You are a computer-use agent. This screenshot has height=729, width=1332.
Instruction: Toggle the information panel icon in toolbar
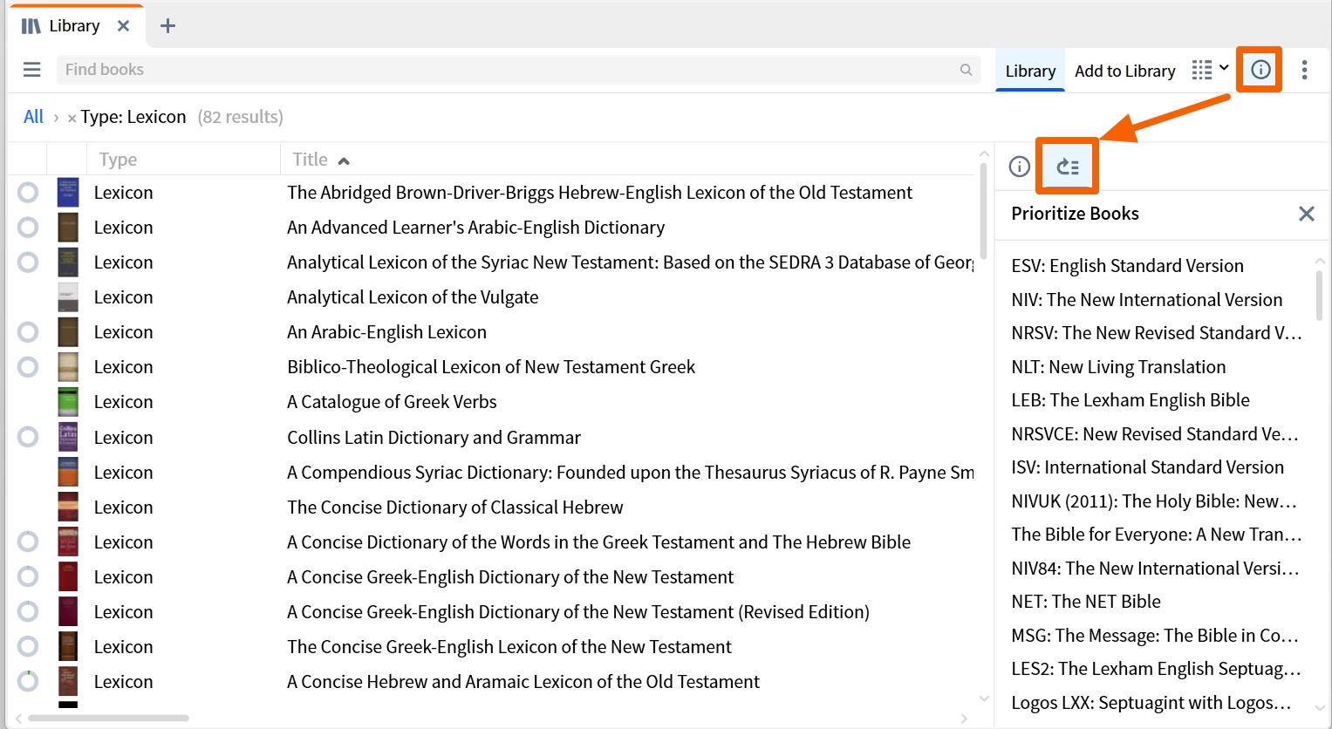[x=1260, y=70]
